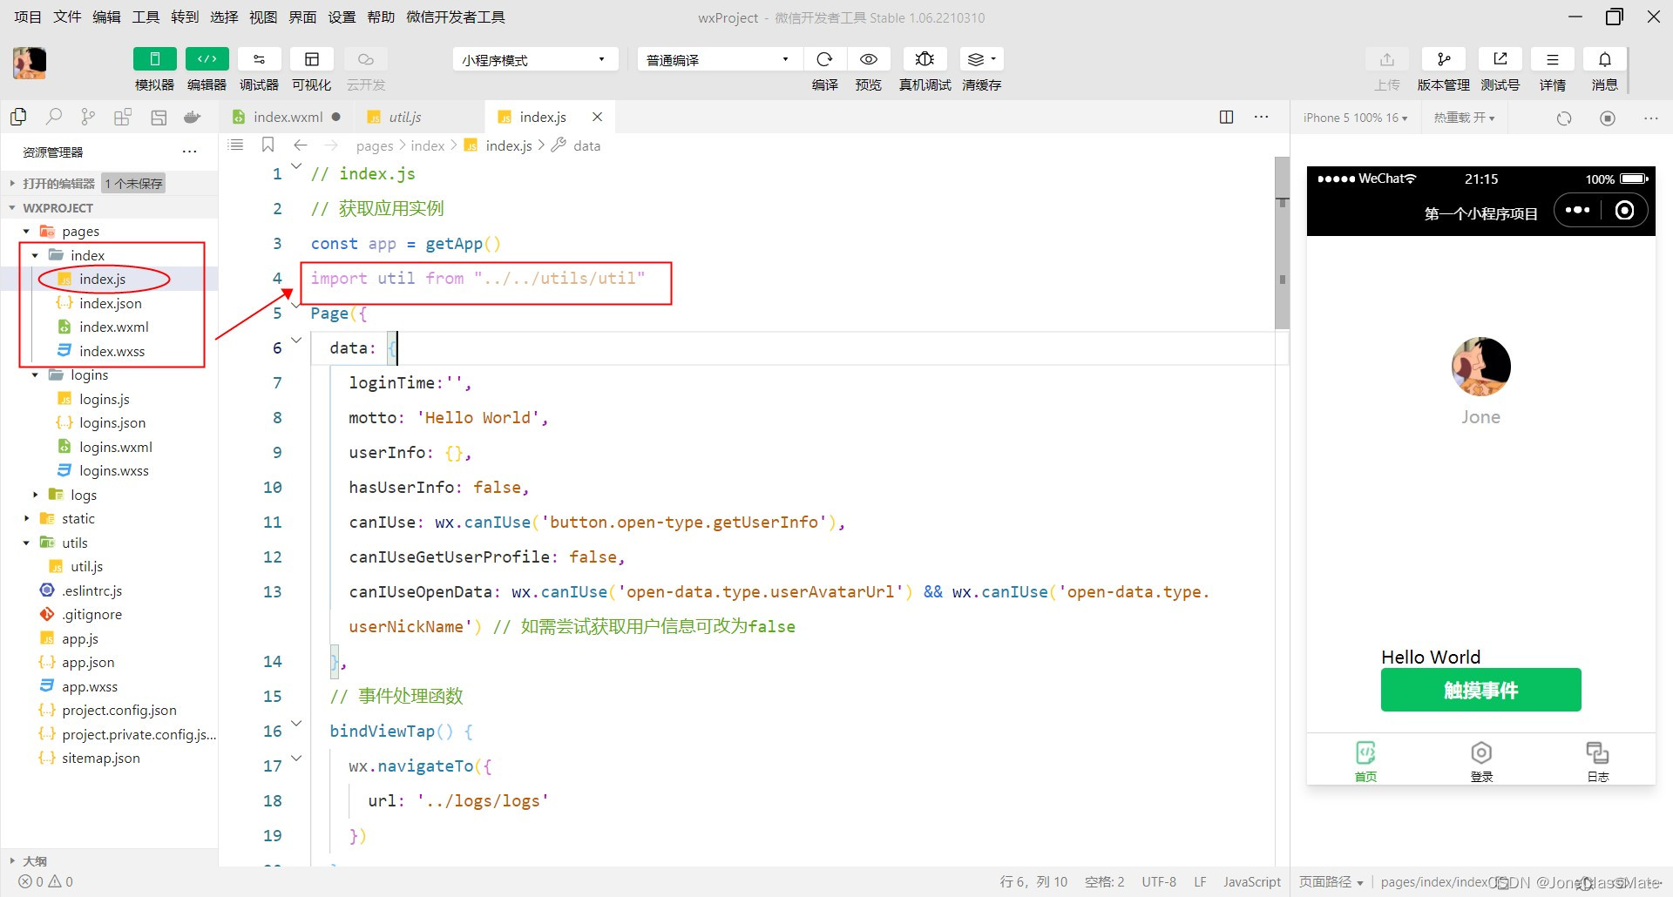Open the Preview eye icon

(868, 59)
